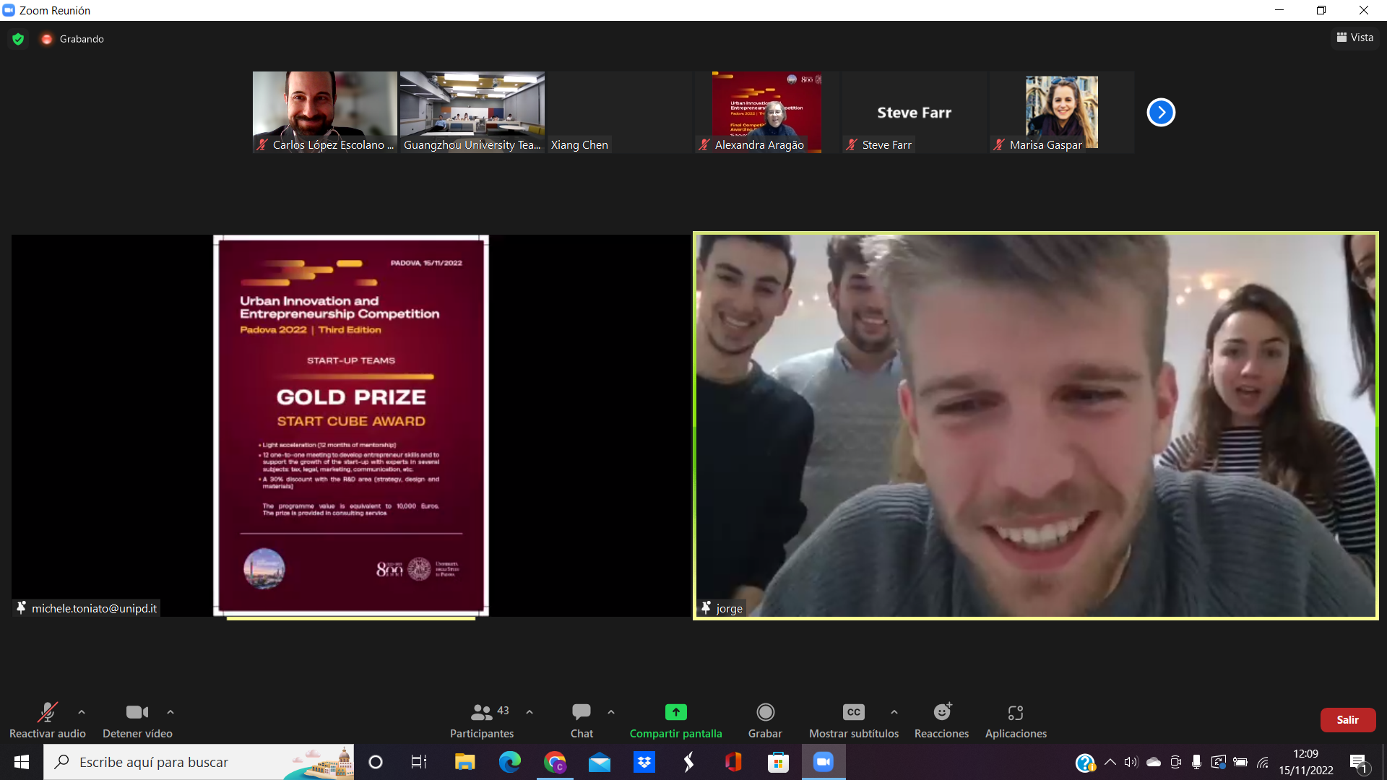Screen dimensions: 1387x780
Task: Open Dropbox from taskbar
Action: tap(644, 762)
